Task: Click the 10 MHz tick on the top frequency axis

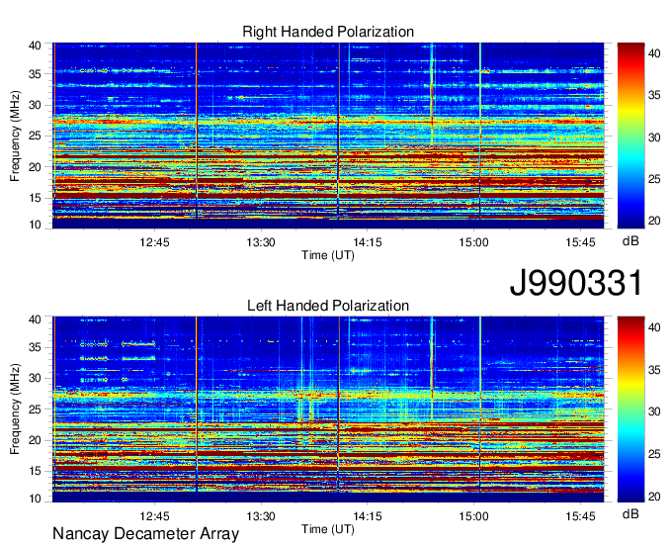Action: pos(35,225)
